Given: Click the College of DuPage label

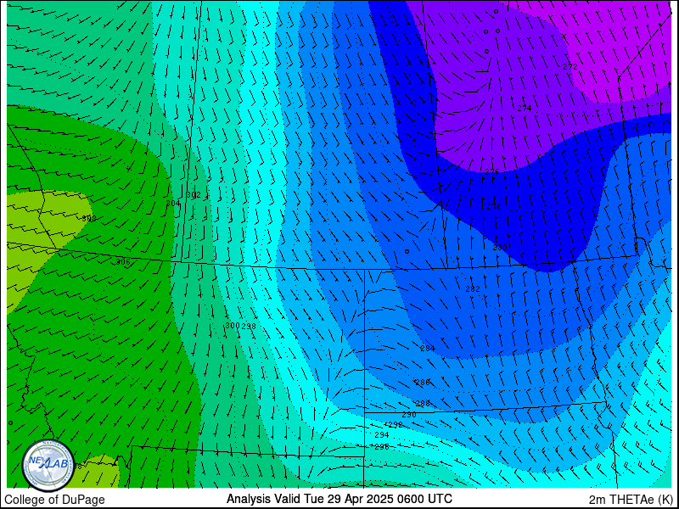Looking at the screenshot, I should [54, 500].
